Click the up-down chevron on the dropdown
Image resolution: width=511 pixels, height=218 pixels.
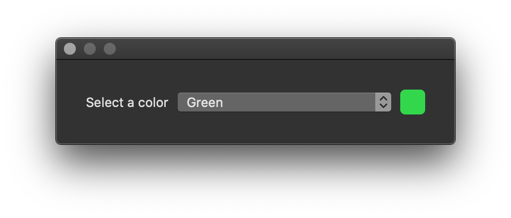point(383,102)
